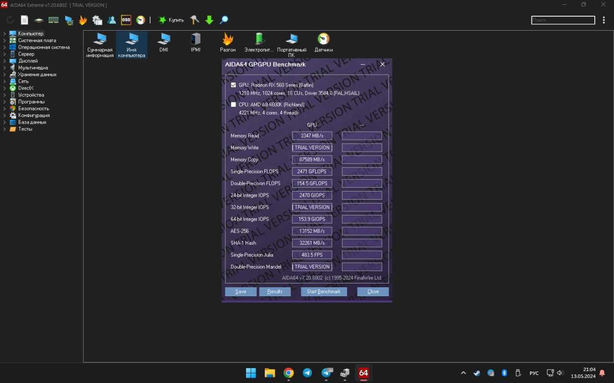Click the gear-and-window toolbar icon
Screen dimensions: 614x383
(x=97, y=20)
